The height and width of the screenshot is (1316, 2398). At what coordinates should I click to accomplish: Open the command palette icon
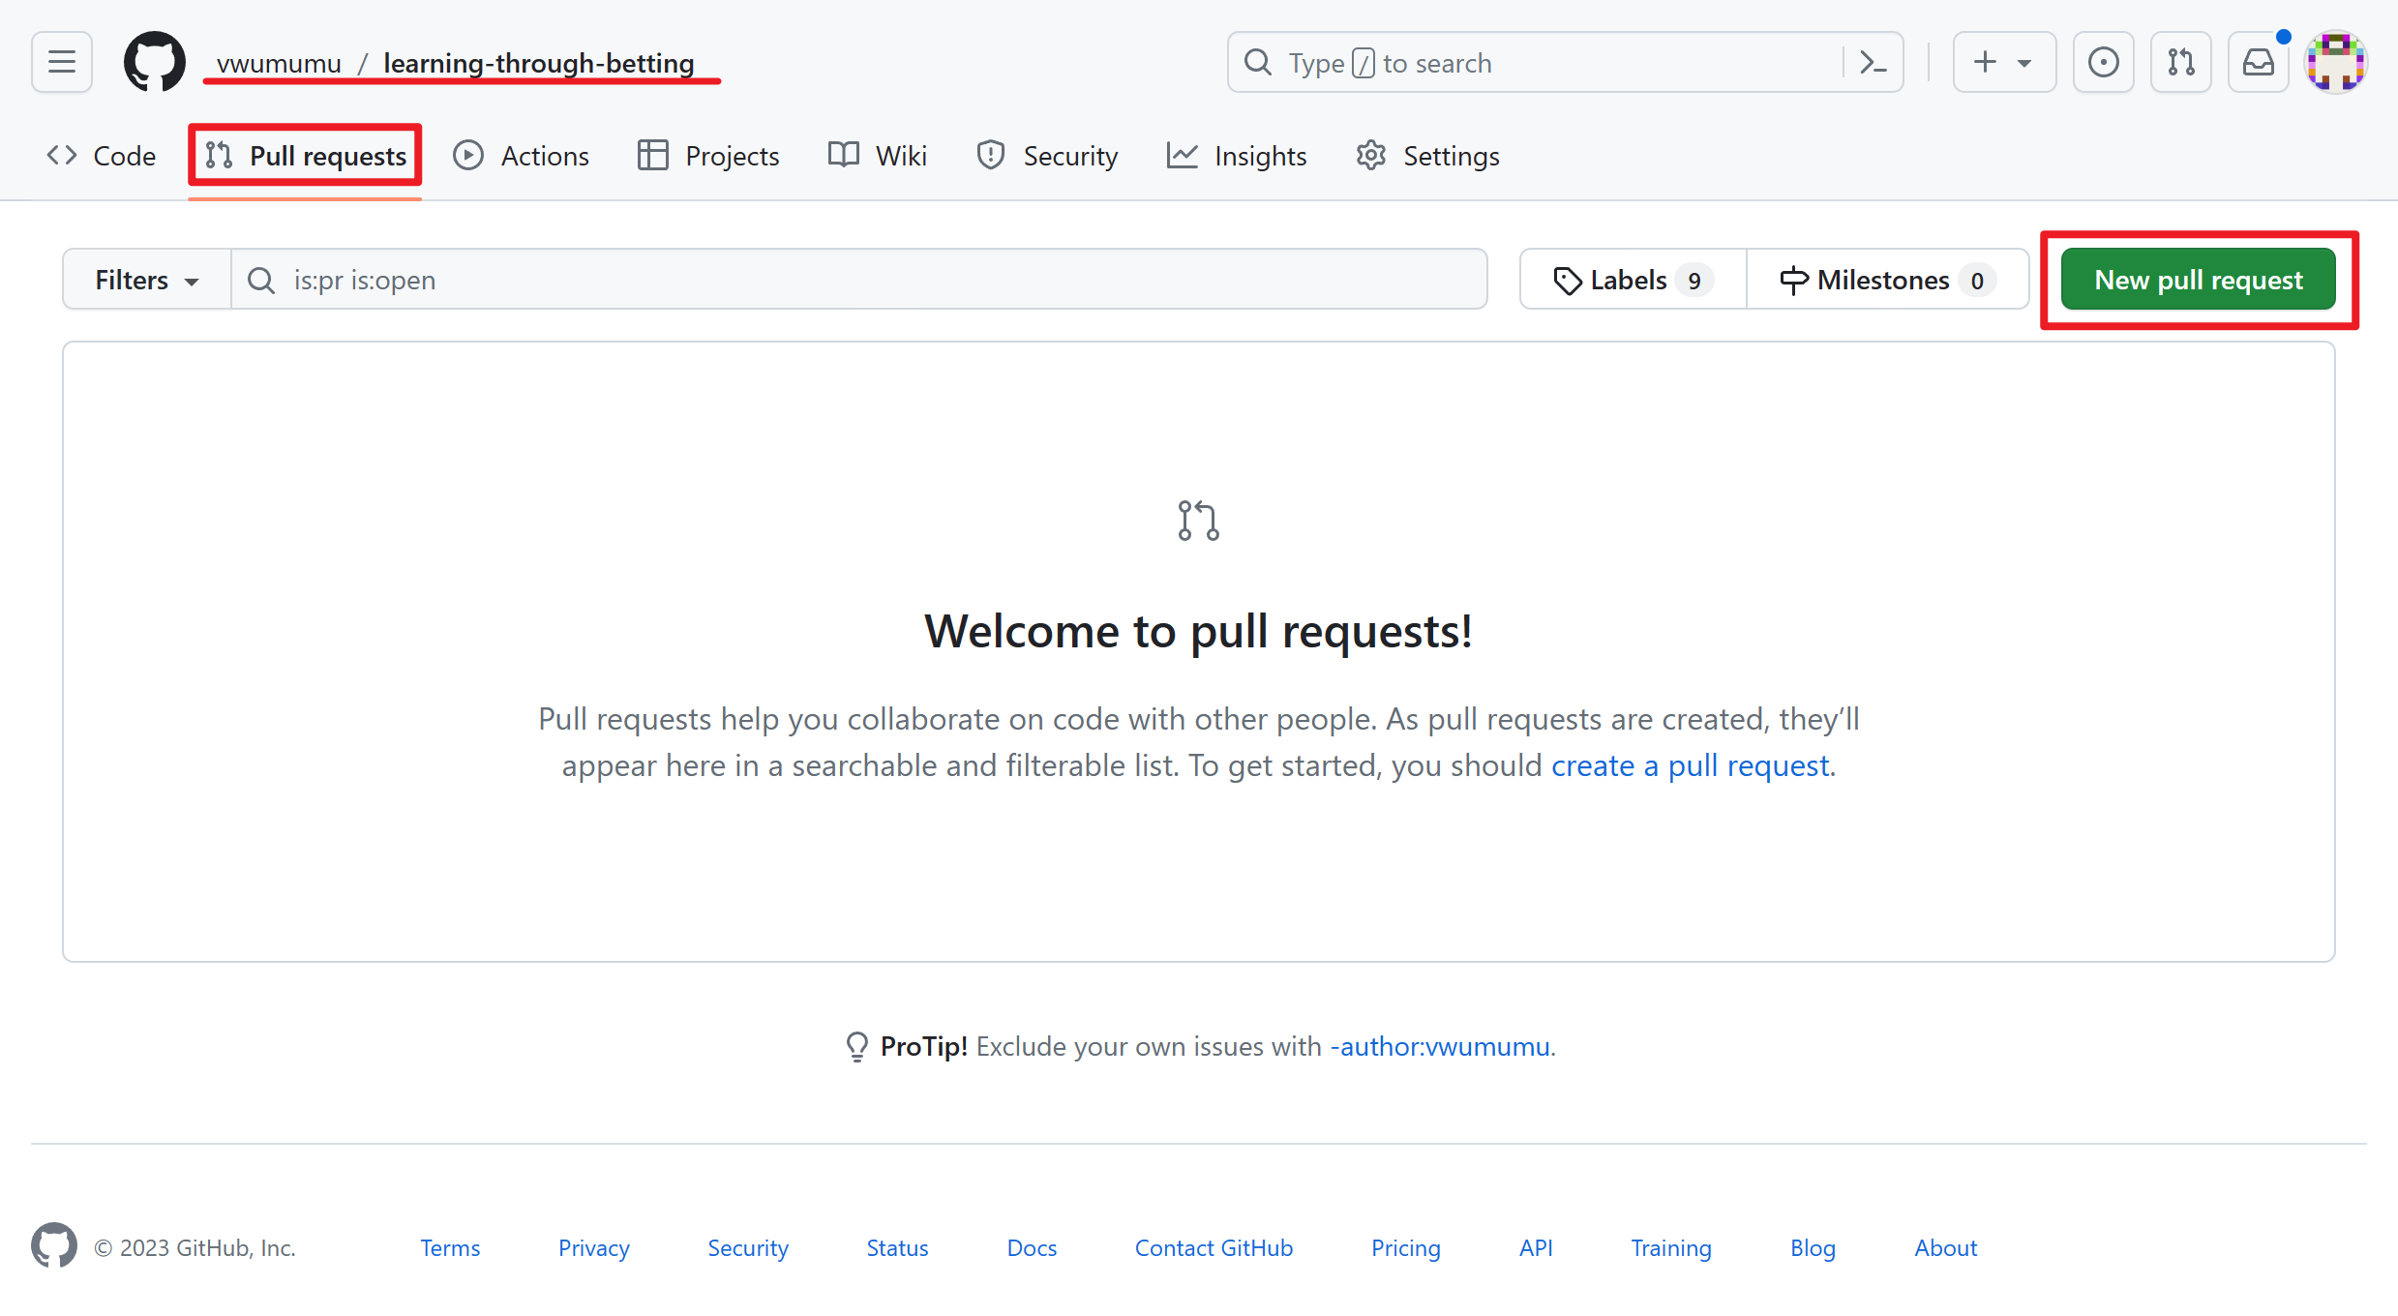(1873, 63)
